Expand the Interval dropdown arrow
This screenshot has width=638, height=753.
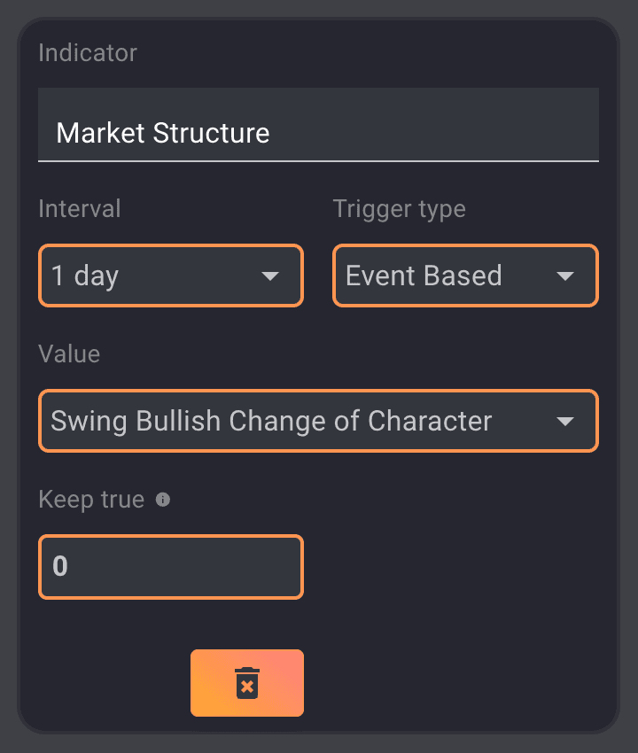tap(271, 276)
